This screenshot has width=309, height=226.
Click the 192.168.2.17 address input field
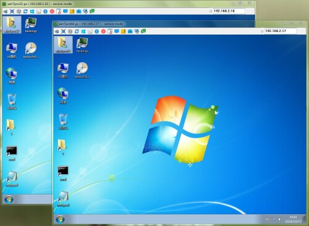click(281, 31)
